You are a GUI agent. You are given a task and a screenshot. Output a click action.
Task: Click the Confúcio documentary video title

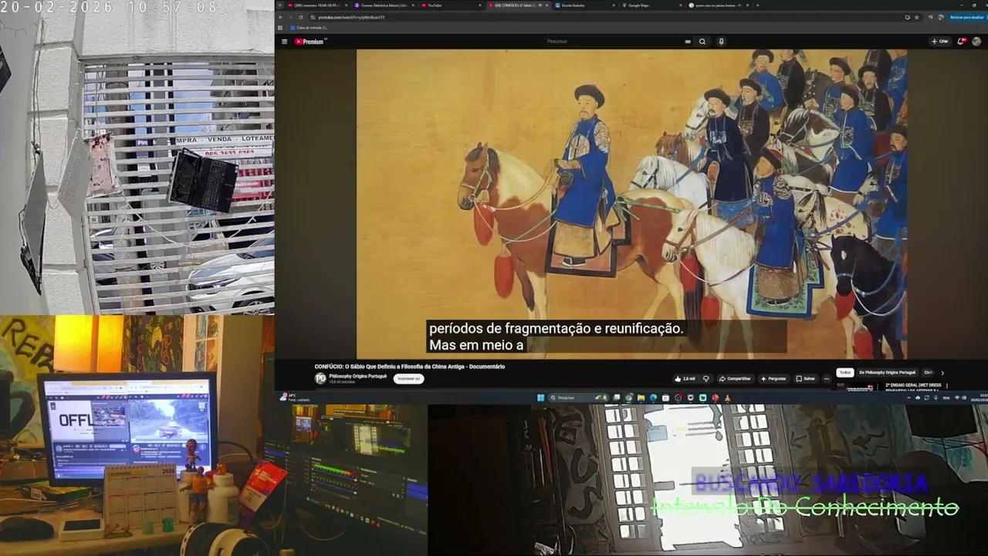tap(410, 366)
